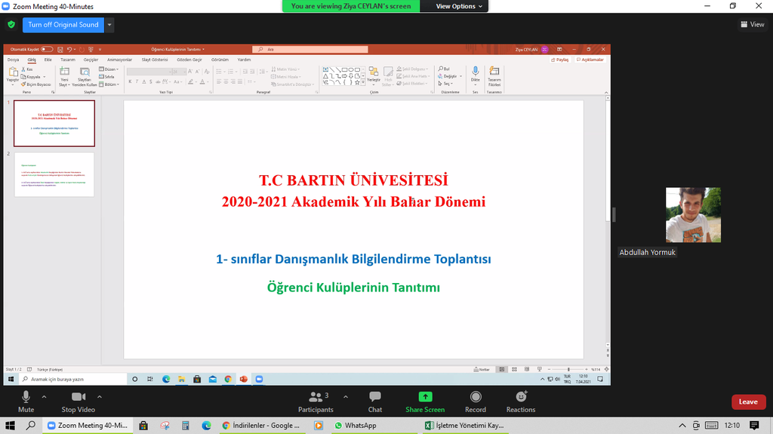Screen dimensions: 773x434
Task: Open the Reactions emoji menu
Action: [520, 401]
